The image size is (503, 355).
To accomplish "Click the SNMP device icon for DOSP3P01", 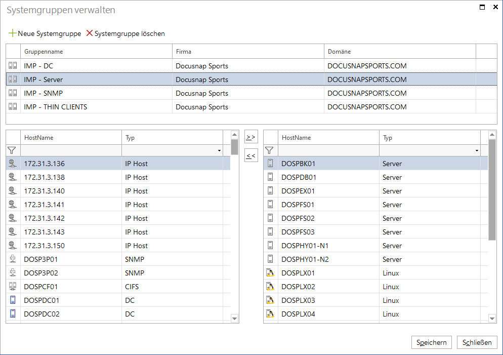I will 13,259.
